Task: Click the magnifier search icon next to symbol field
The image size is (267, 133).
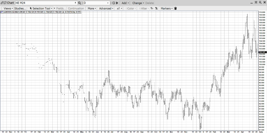Action: click(80, 3)
